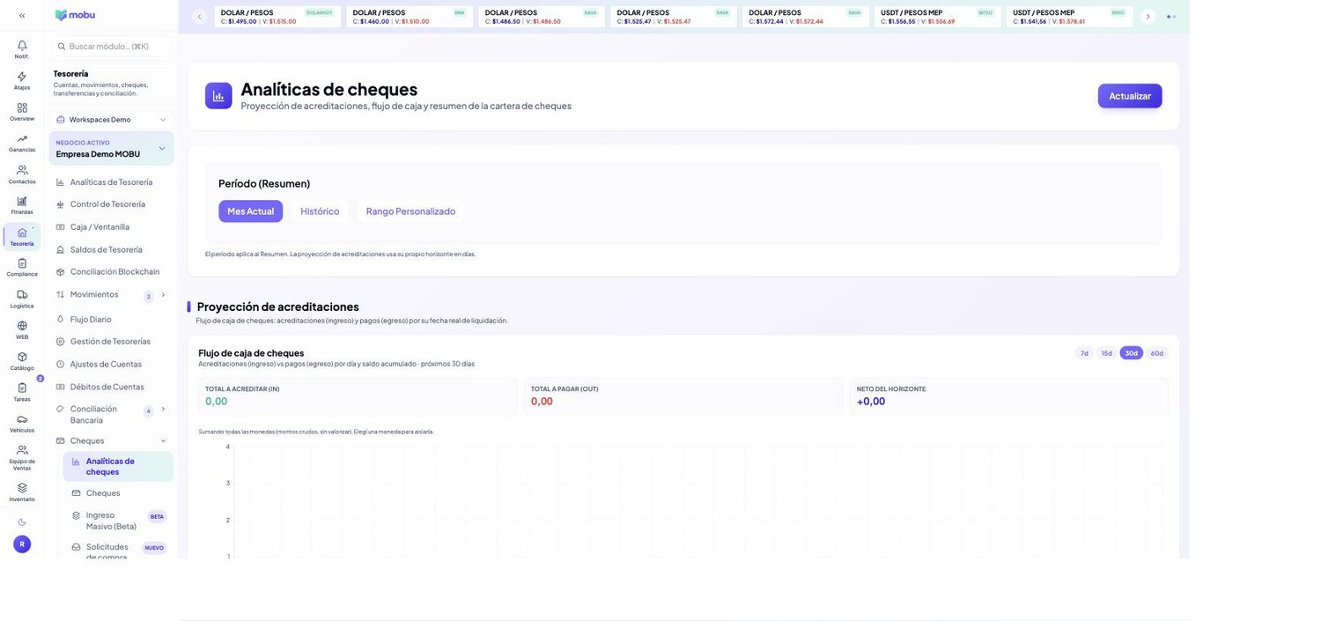Viewport: 1321px width, 621px height.
Task: Click Total a acreditar (IN) value
Action: [216, 402]
